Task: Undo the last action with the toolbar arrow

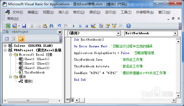Action: [59, 26]
